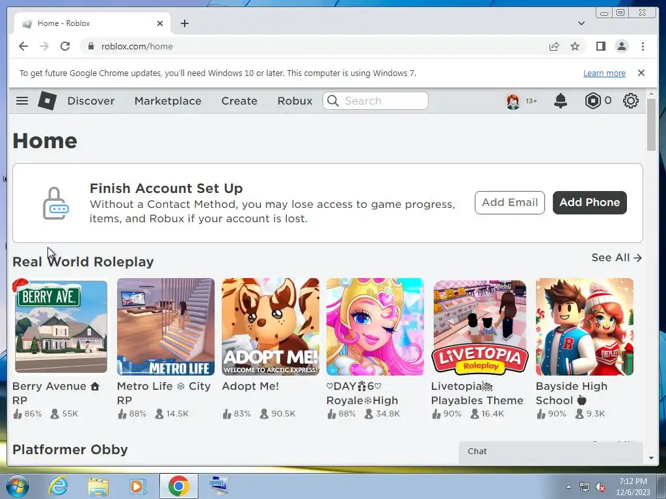
Task: Open the Bayside High School thumbnail
Action: [x=585, y=327]
